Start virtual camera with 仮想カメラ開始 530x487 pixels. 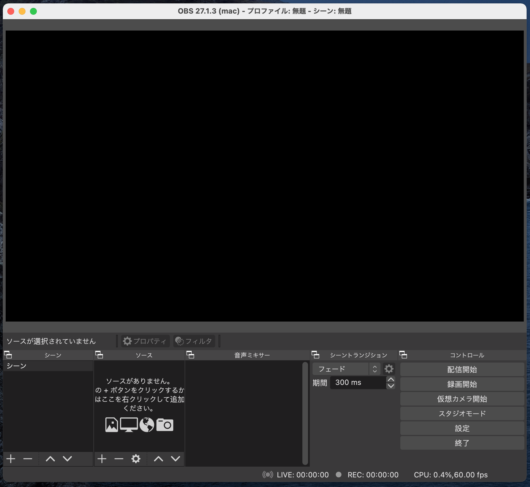point(462,399)
